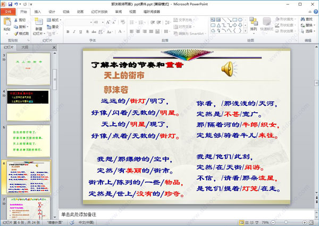Open the font name combo box
The width and height of the screenshot is (319, 226).
point(79,22)
